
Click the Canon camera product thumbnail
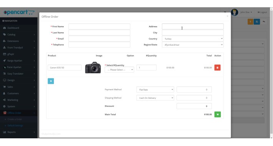click(93, 68)
